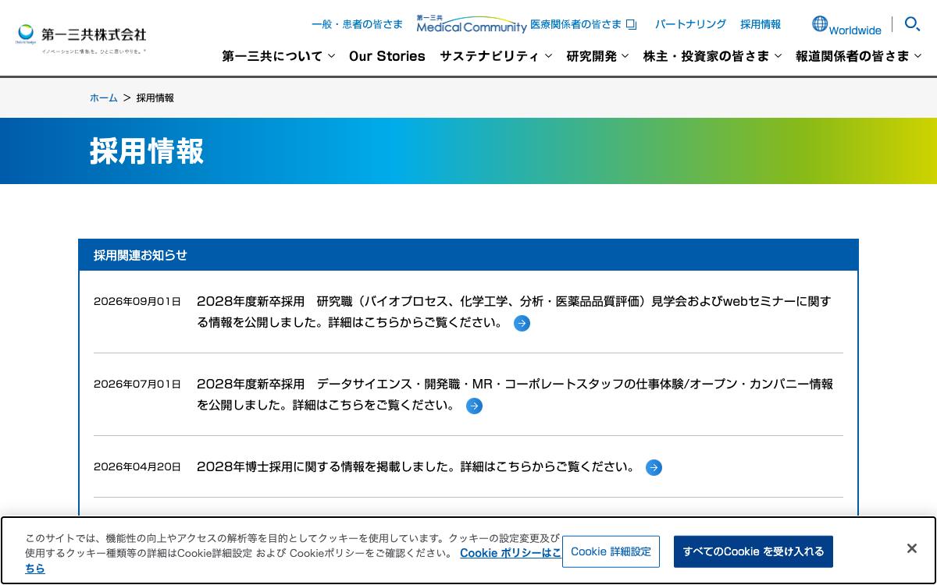Viewport: 937px width, 585px height.
Task: Click arrow icon for 2026年04月20日 news
Action: (x=654, y=467)
